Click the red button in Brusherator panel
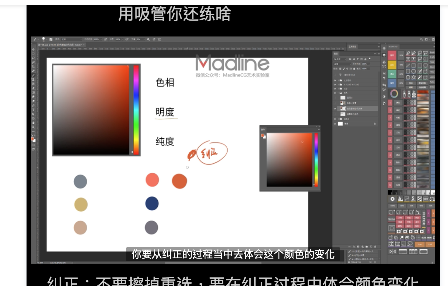This screenshot has height=286, width=448. (392, 55)
